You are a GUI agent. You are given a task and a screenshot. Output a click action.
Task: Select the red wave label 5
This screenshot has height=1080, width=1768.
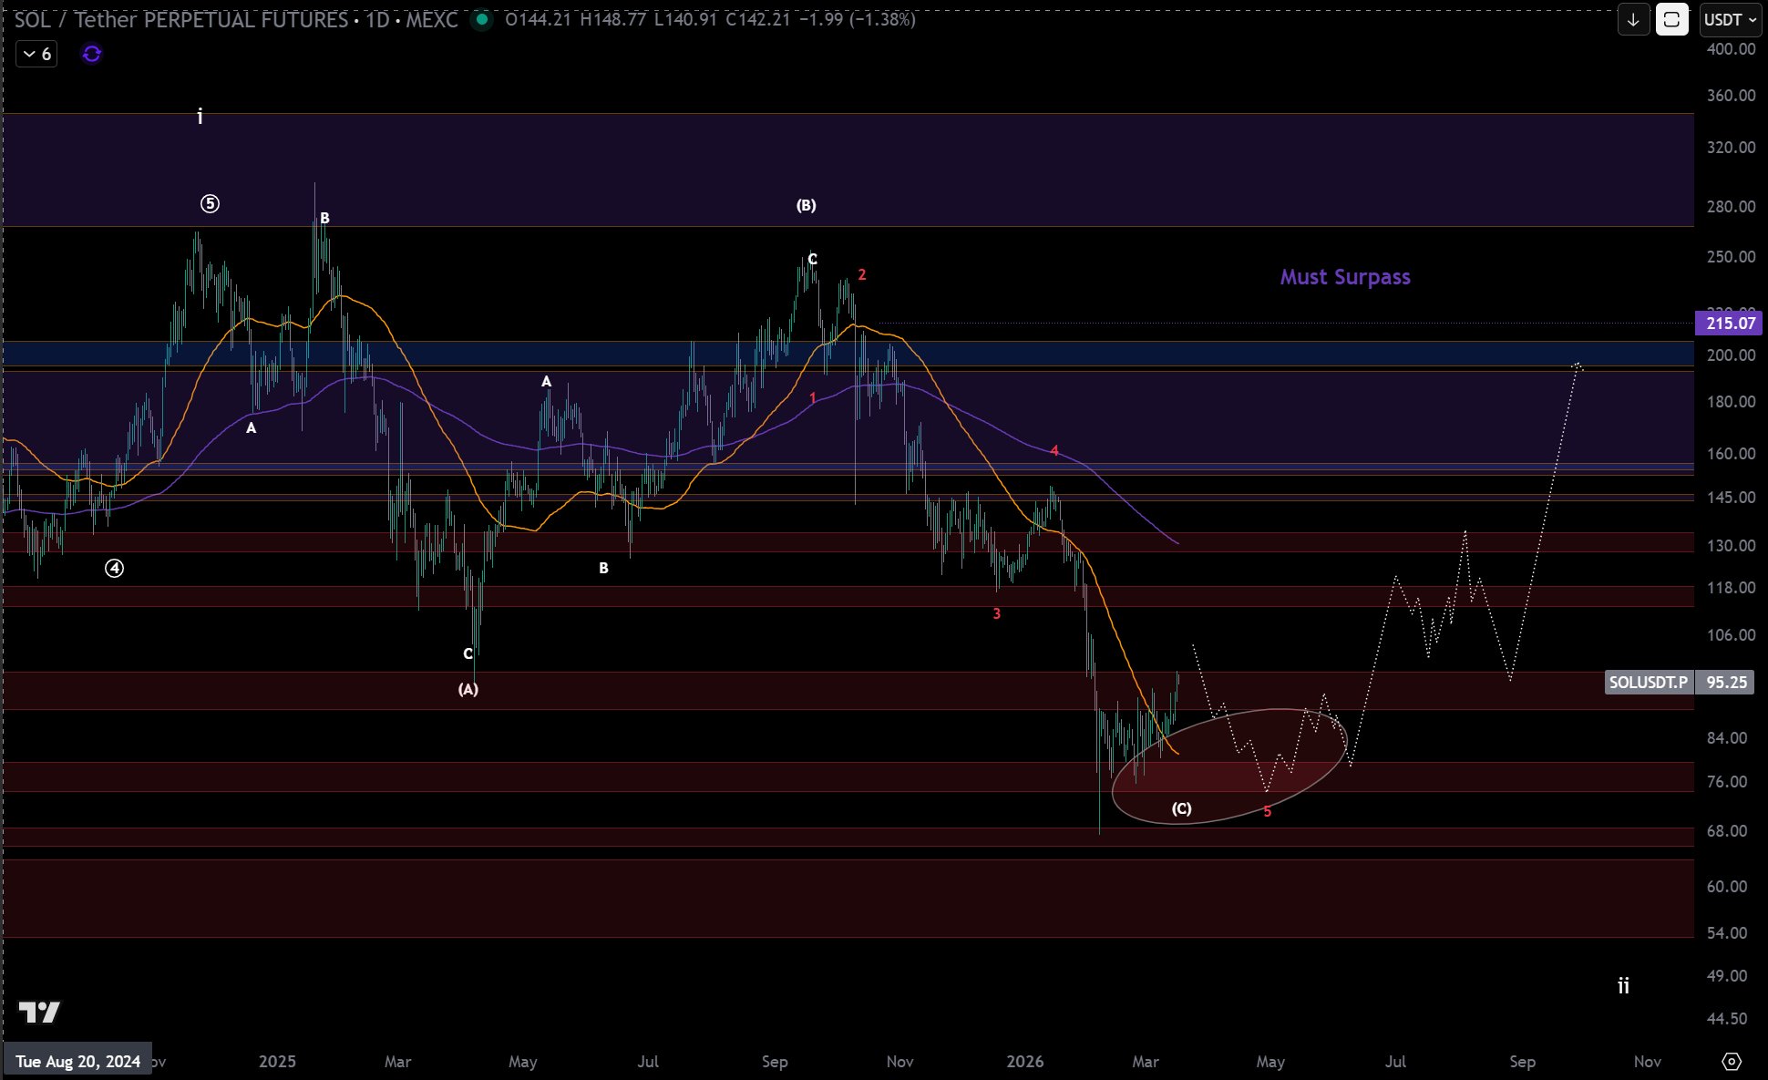click(x=1267, y=811)
